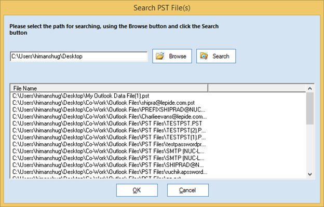
Task: Select the testpasswordpr... file row
Action: pyautogui.click(x=110, y=144)
